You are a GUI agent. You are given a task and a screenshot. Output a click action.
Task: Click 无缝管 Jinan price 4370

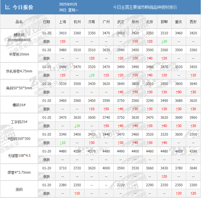point(92,151)
